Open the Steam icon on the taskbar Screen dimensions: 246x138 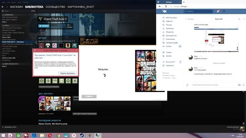point(82,135)
